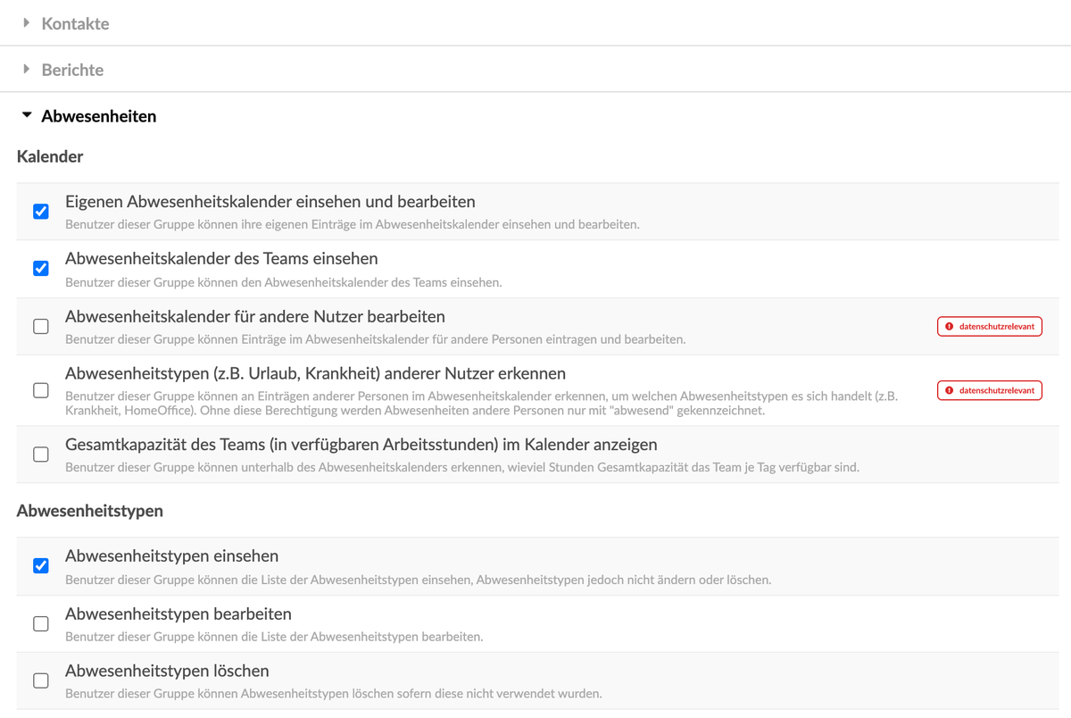Screen dimensions: 1071x718
Task: Click warning icon in erkennen row's datenschutzrelevant badge
Action: pyautogui.click(x=950, y=390)
